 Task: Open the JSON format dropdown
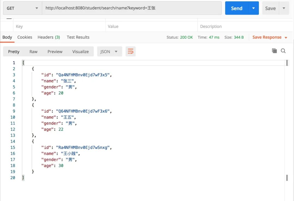[x=109, y=52]
